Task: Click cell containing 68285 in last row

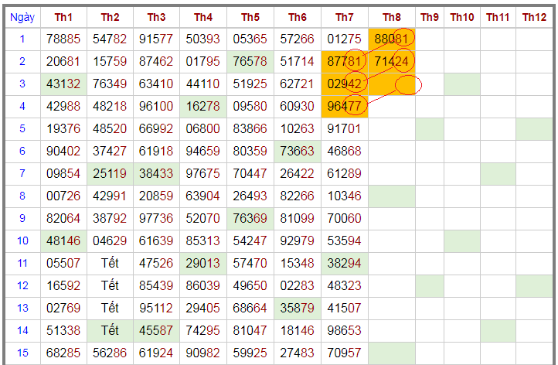Action: [63, 353]
